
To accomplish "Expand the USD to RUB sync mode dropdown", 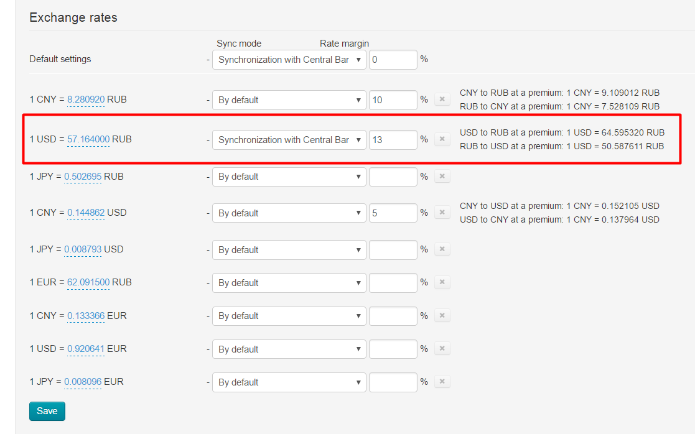I will point(289,139).
